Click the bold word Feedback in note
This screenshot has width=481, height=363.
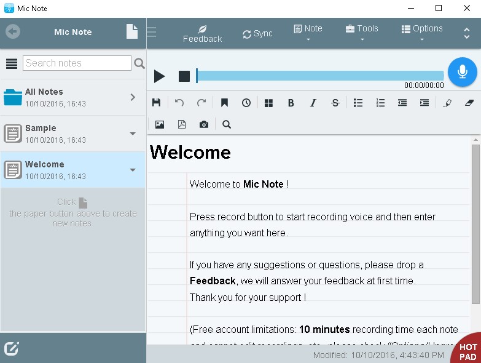213,281
